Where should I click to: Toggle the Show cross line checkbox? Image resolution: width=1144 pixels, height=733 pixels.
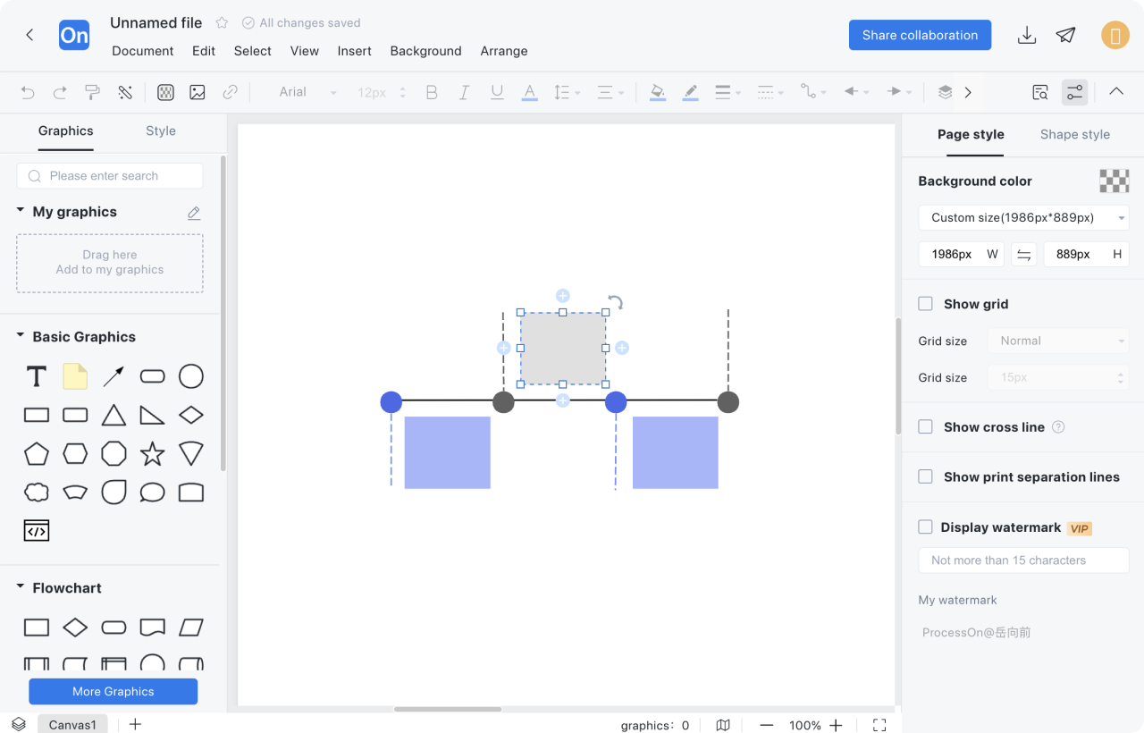click(926, 427)
